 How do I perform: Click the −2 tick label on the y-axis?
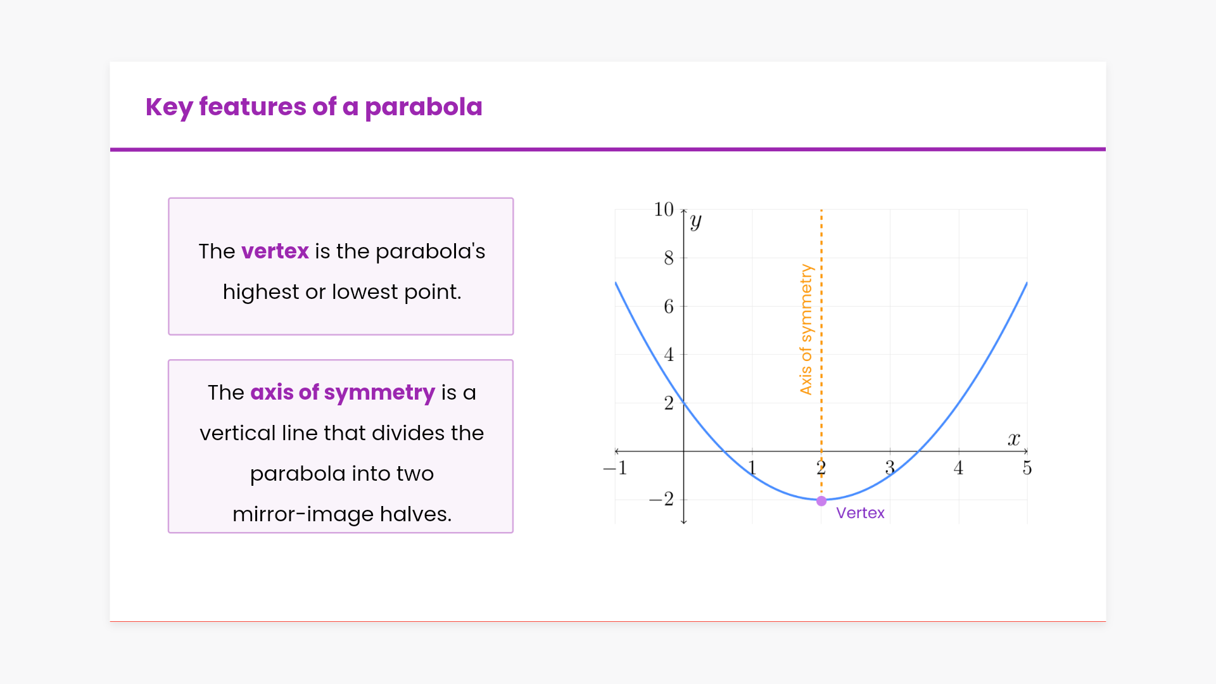(x=661, y=500)
